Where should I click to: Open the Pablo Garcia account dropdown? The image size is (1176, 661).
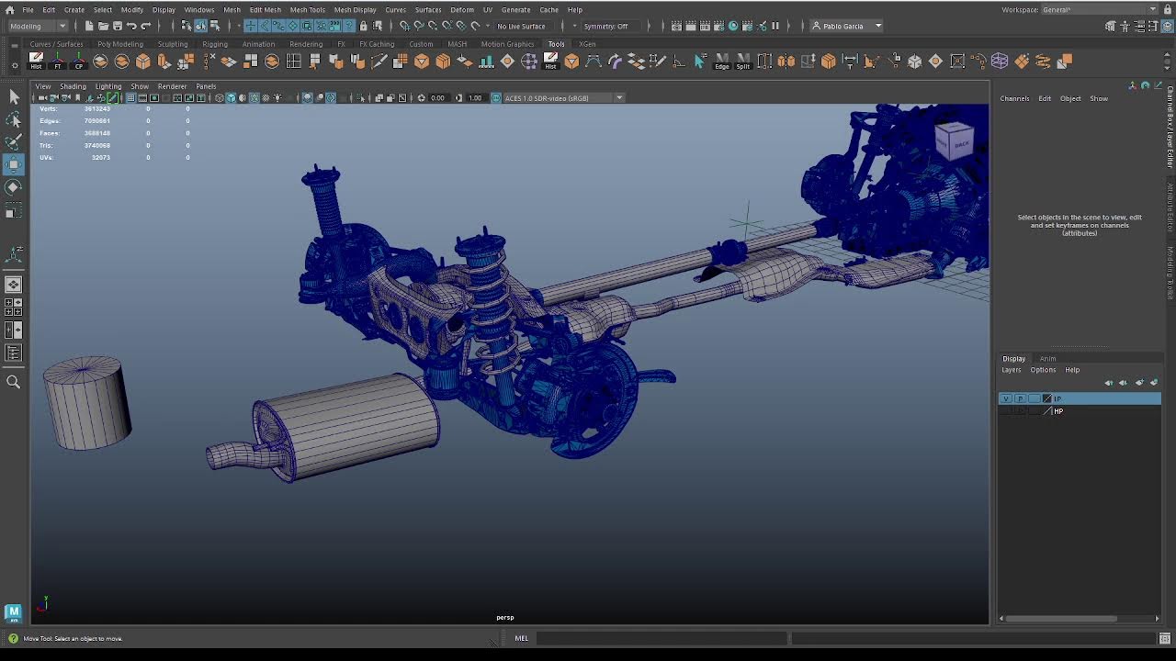pos(846,26)
